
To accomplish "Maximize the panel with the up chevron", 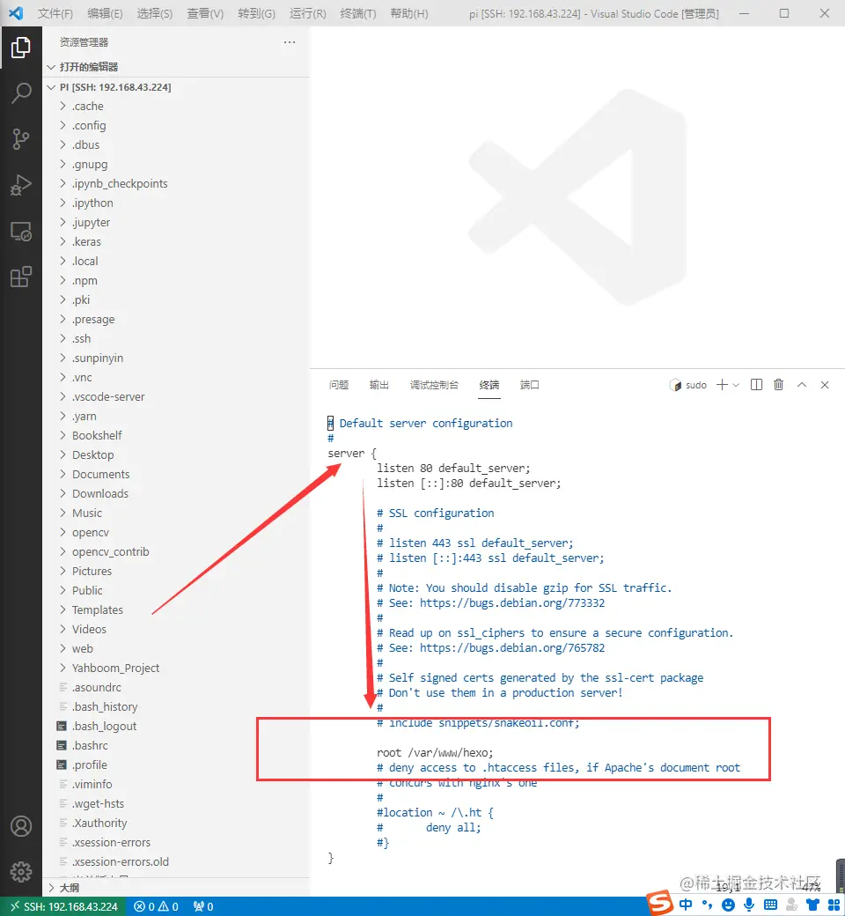I will [802, 384].
